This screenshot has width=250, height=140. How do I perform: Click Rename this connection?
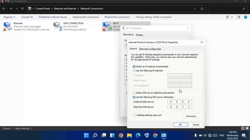coord(117,17)
